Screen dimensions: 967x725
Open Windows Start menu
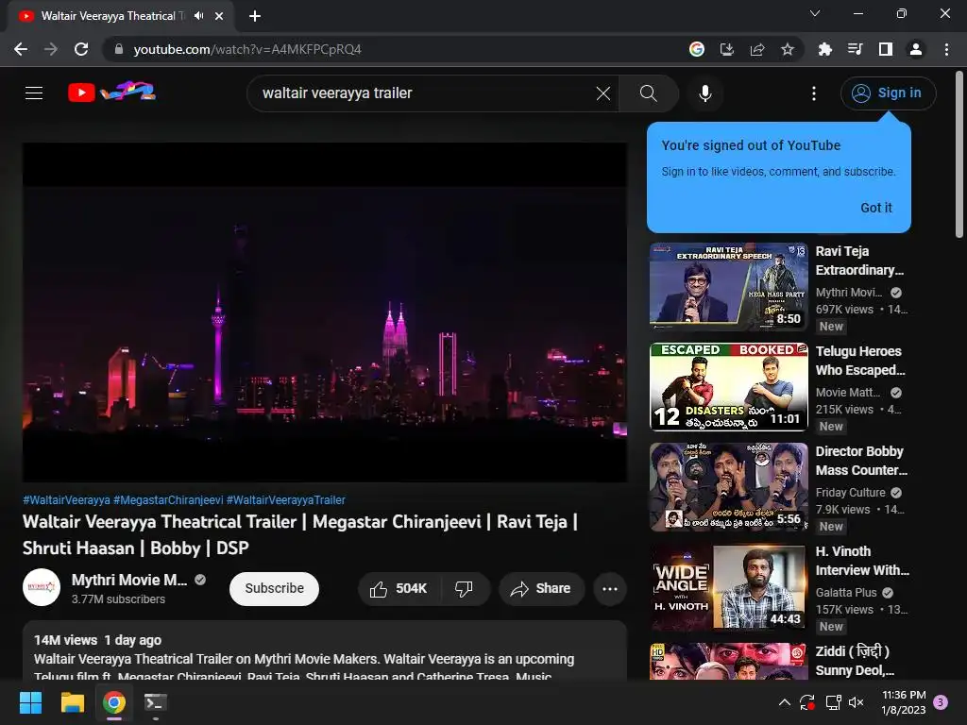(30, 702)
